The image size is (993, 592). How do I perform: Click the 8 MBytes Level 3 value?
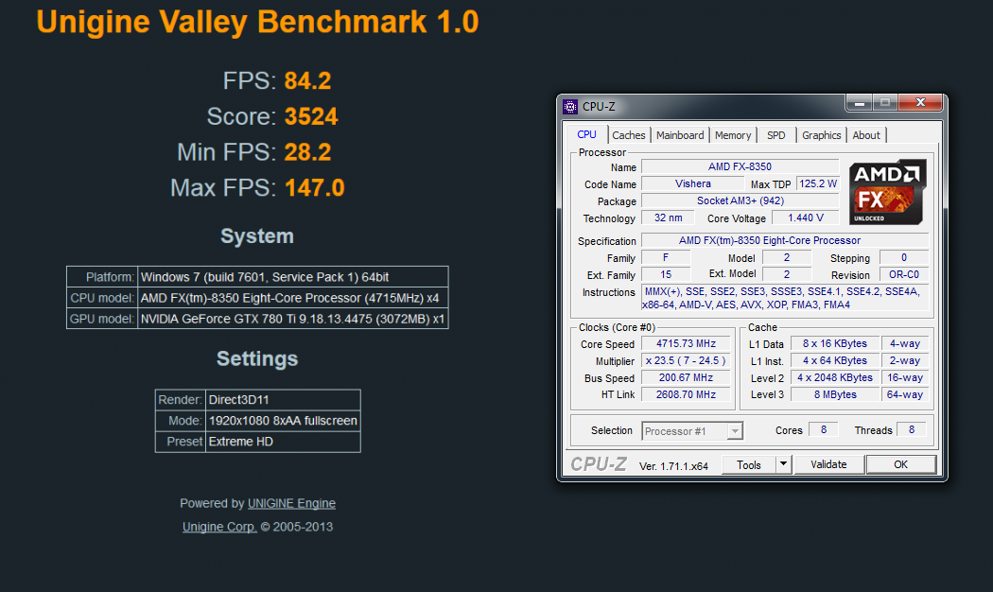pyautogui.click(x=835, y=394)
